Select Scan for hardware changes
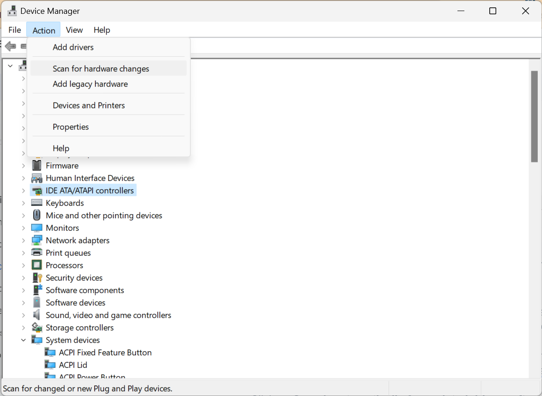The image size is (542, 396). (101, 68)
